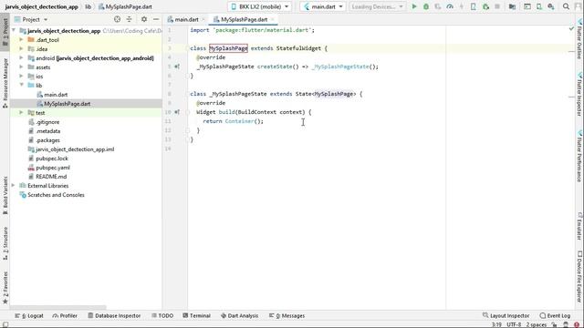Click the Search Everywhere magnifier icon
Screen dimensions: 584x328
tap(566, 6)
